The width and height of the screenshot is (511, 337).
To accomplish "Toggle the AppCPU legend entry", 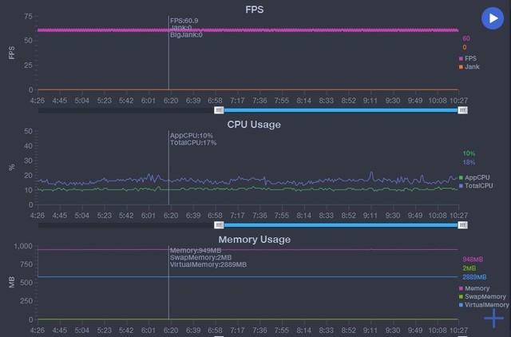I will pos(474,177).
